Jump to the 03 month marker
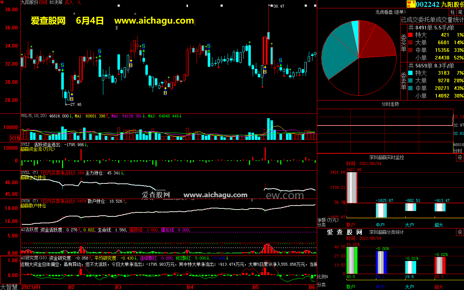Viewport: 464px width, 290px height. (x=118, y=287)
